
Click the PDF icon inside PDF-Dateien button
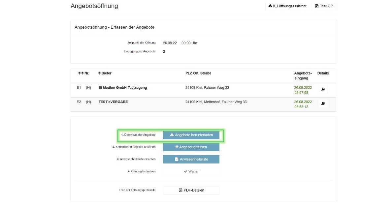pos(180,190)
